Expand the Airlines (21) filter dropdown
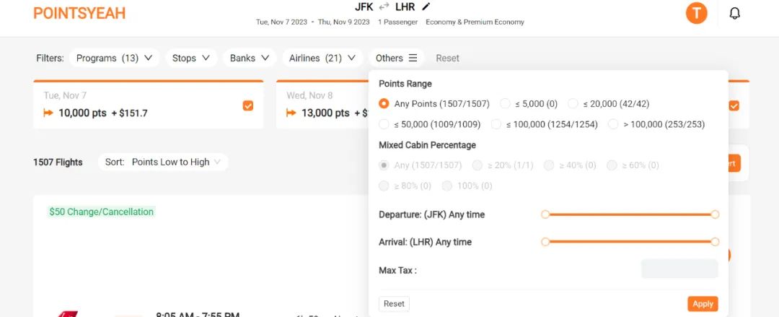 tap(322, 58)
